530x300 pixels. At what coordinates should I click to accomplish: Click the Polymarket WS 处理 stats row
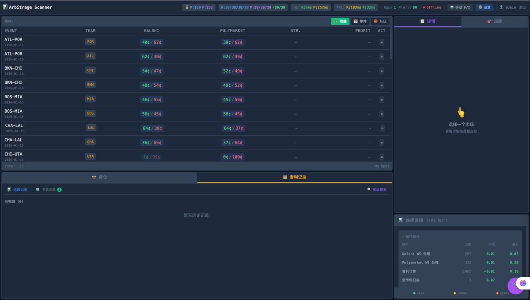coord(460,263)
